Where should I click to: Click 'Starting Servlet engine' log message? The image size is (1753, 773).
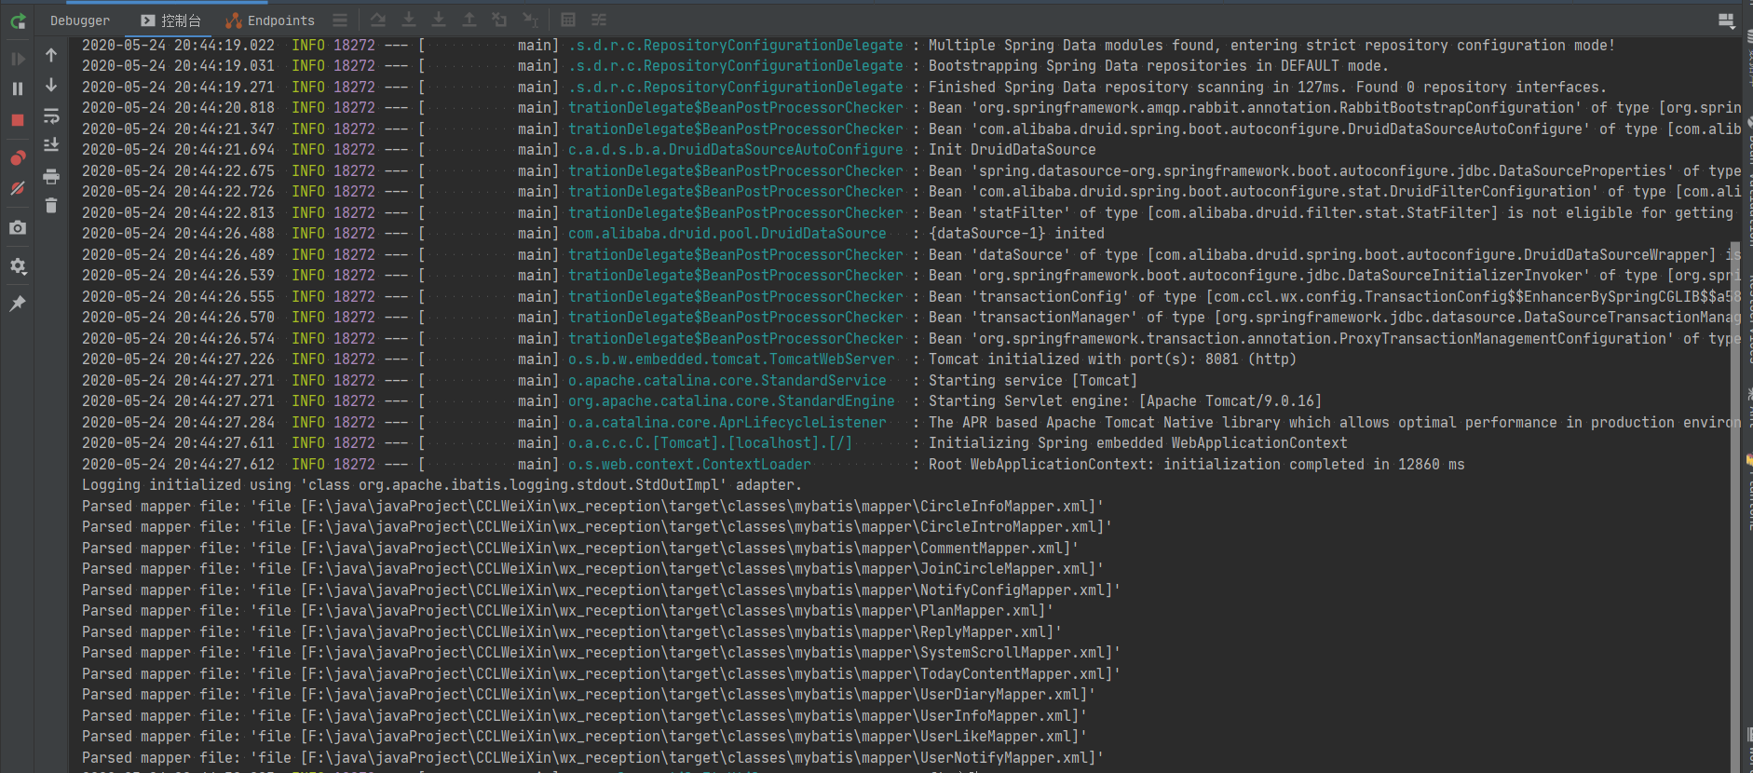click(x=1125, y=401)
